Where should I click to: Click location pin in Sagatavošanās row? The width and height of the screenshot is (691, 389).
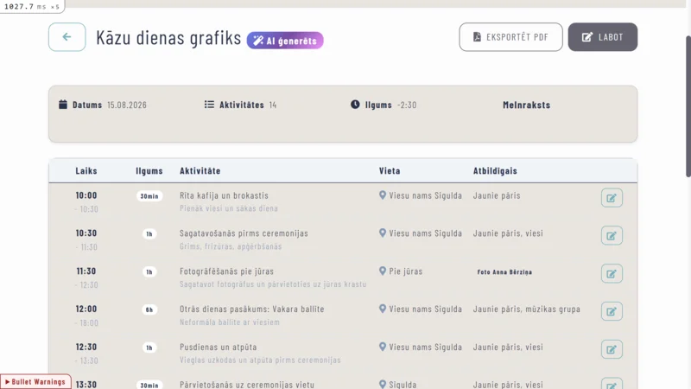click(x=383, y=233)
